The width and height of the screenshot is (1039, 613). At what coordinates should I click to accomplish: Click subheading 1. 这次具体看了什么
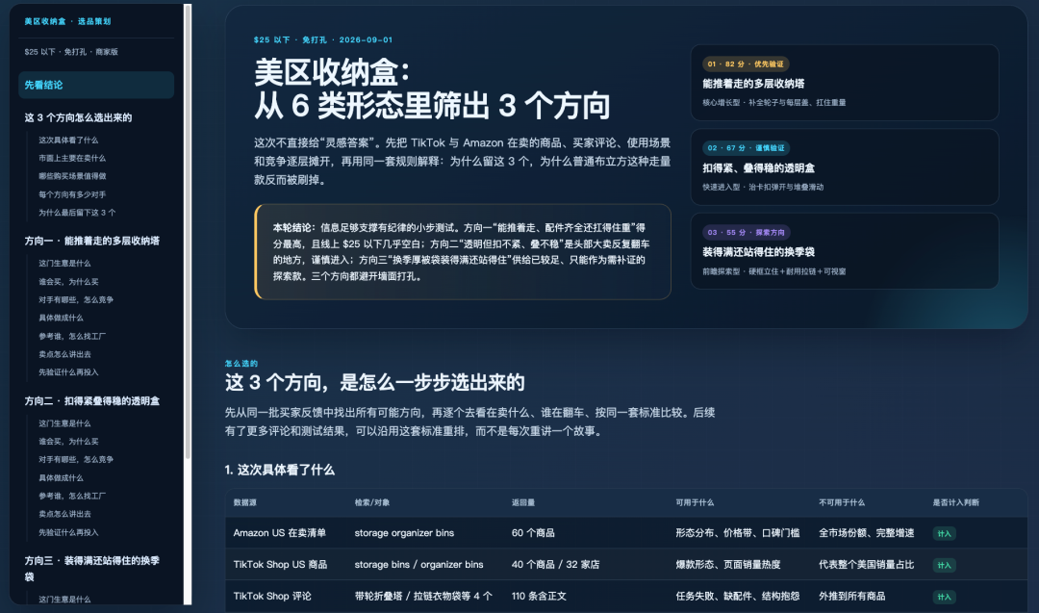coord(279,470)
